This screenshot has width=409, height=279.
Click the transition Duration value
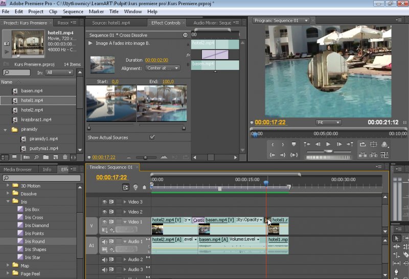[x=156, y=60]
